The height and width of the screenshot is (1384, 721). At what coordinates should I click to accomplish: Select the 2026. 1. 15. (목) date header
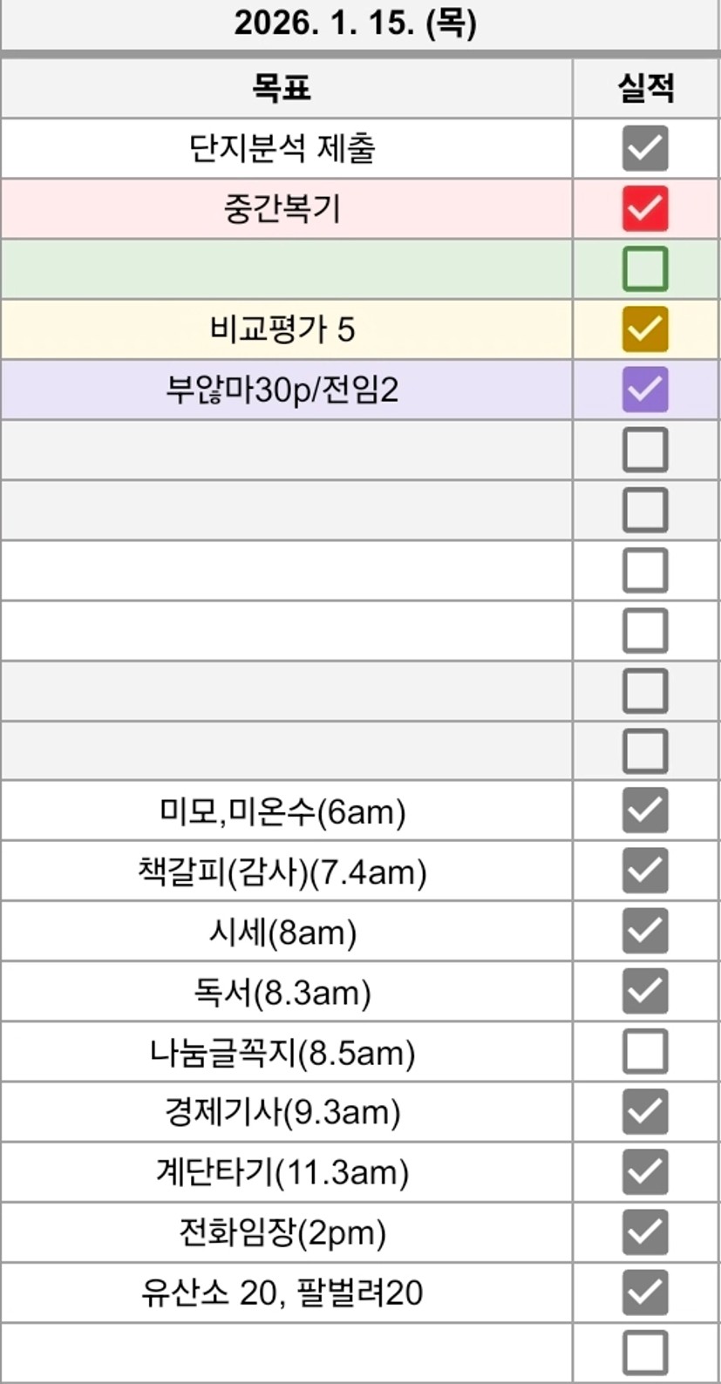[356, 24]
